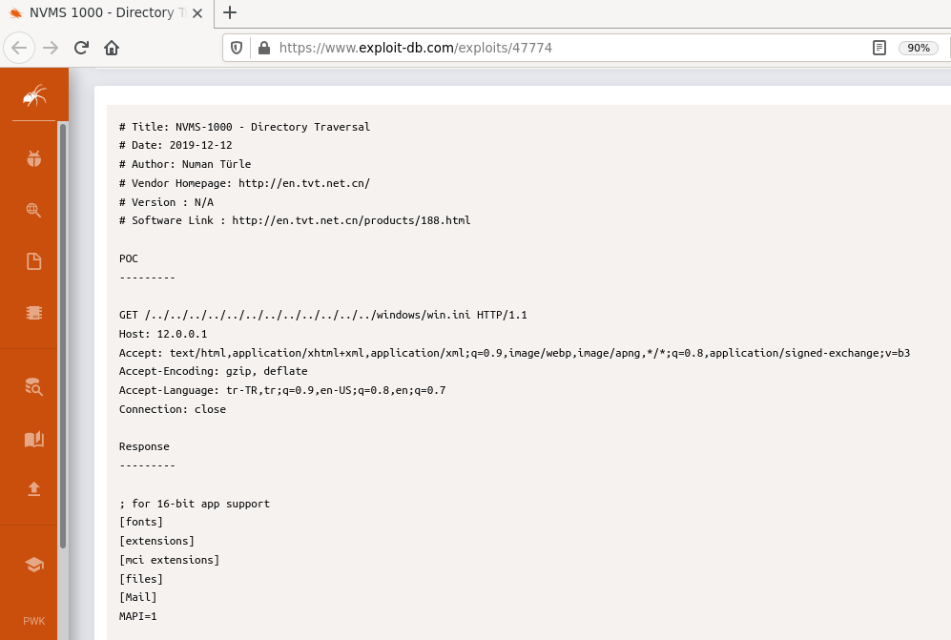Click the '[fonts]' line
This screenshot has width=951, height=640.
pyautogui.click(x=141, y=522)
